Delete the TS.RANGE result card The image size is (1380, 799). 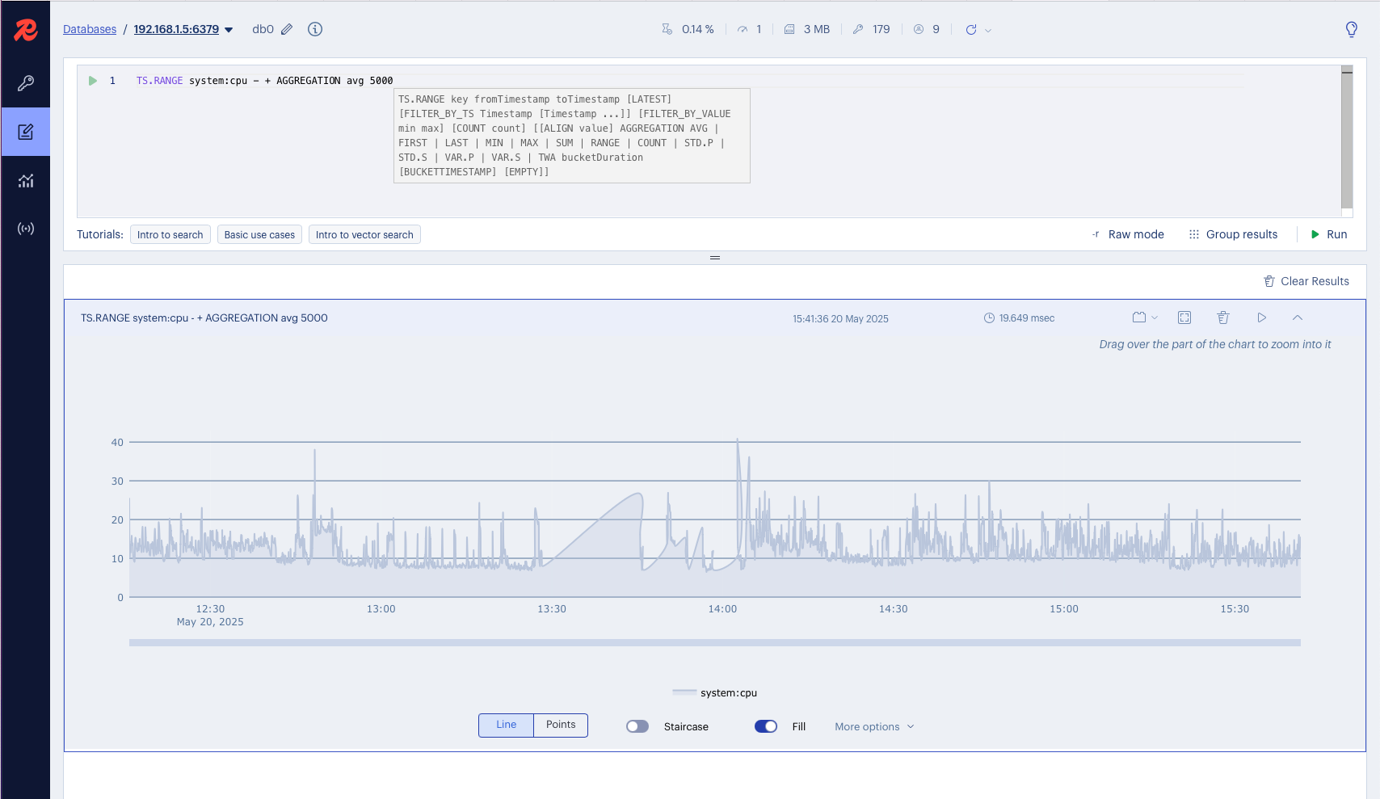pos(1223,317)
